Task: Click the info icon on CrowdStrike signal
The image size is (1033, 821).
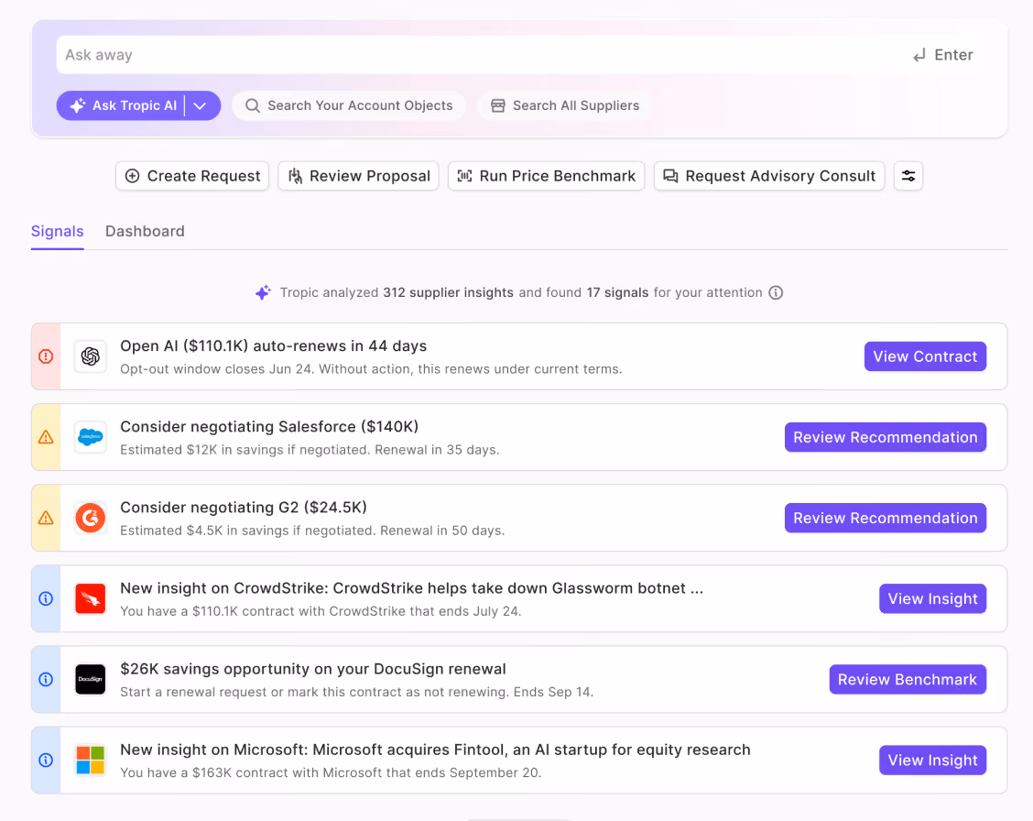Action: tap(46, 598)
